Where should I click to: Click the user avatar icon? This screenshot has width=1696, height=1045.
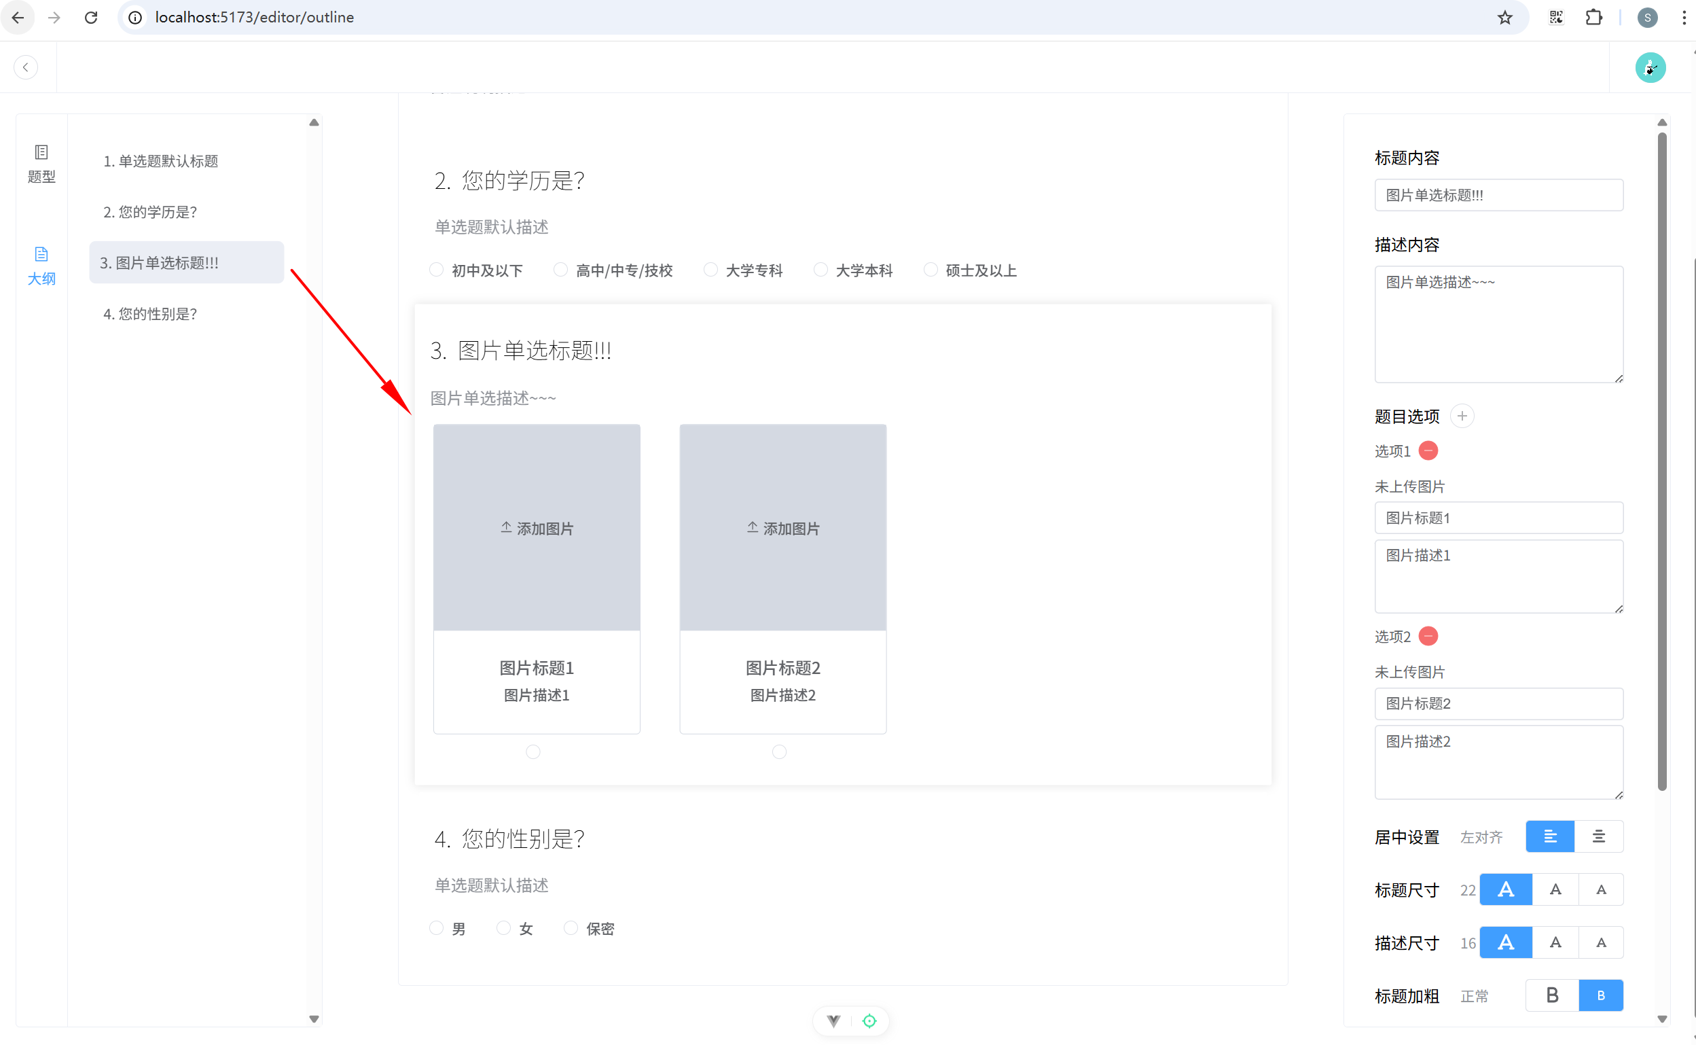pyautogui.click(x=1650, y=67)
